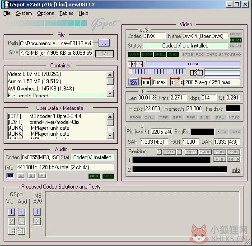This screenshot has height=246, width=252.
Task: Click the Resizing SVCD button
Action: tap(205, 152)
